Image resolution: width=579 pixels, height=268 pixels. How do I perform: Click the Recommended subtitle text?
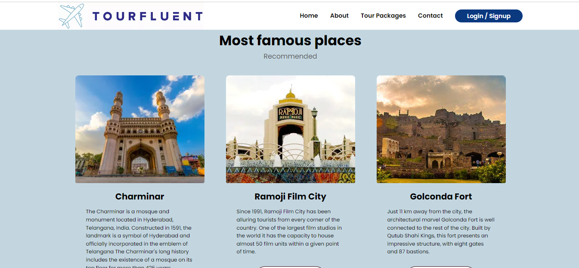click(290, 56)
